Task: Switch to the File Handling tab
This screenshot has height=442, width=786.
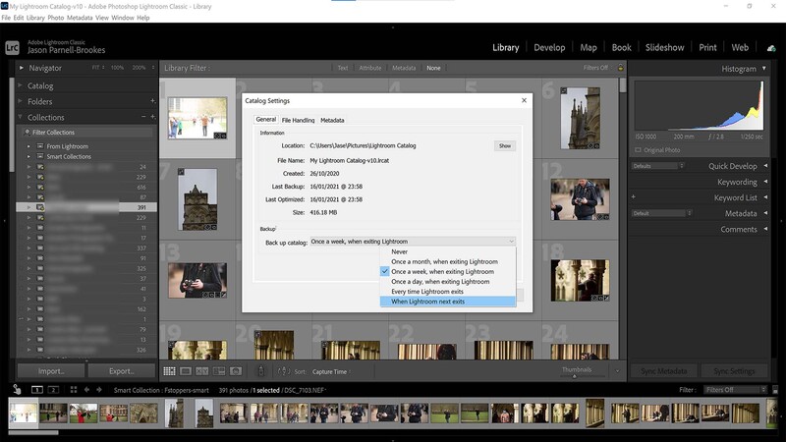Action: pos(299,120)
